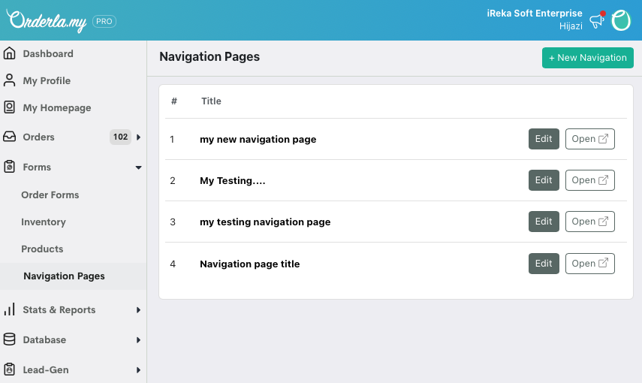The width and height of the screenshot is (642, 383).
Task: Click the Database cylinder icon
Action: tap(10, 339)
